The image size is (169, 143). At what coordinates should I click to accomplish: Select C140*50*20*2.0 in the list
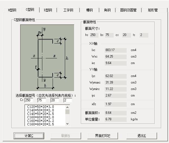pyautogui.click(x=45, y=110)
